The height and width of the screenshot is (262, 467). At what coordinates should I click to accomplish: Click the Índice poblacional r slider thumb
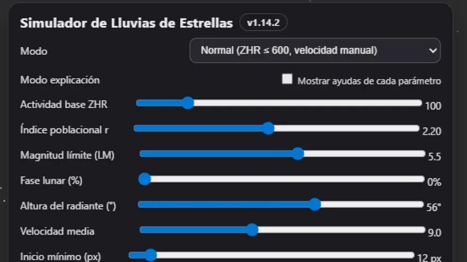click(268, 128)
